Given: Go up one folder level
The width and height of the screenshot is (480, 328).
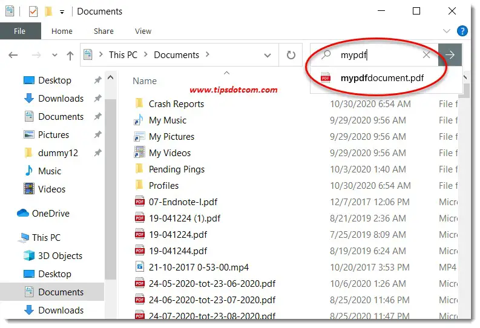Looking at the screenshot, I should [x=70, y=56].
